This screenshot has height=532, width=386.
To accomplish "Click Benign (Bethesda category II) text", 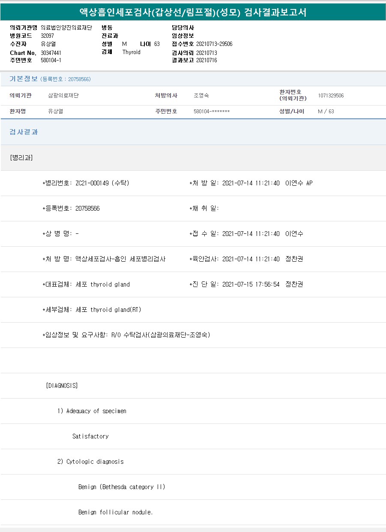I will point(122,487).
